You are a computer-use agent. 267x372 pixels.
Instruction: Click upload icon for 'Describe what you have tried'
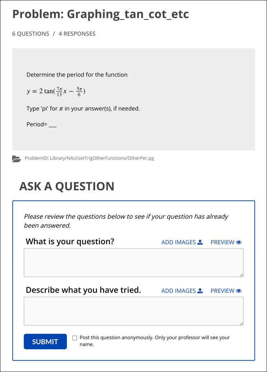click(x=201, y=291)
